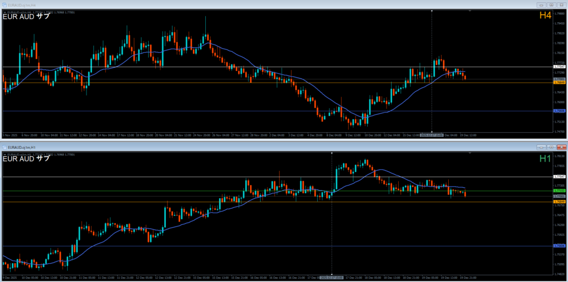The height and width of the screenshot is (282, 568).
Task: Minimize the EURAUD H4 chart window
Action: 541,5
